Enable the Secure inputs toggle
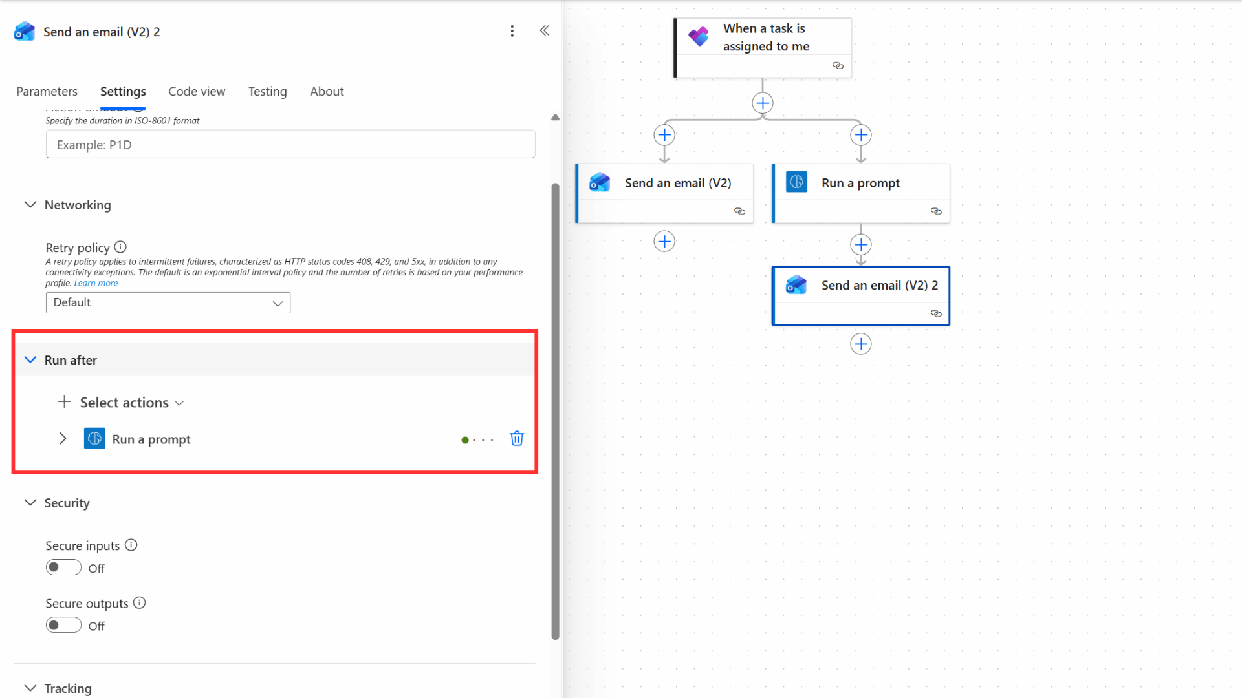This screenshot has width=1242, height=698. click(63, 567)
